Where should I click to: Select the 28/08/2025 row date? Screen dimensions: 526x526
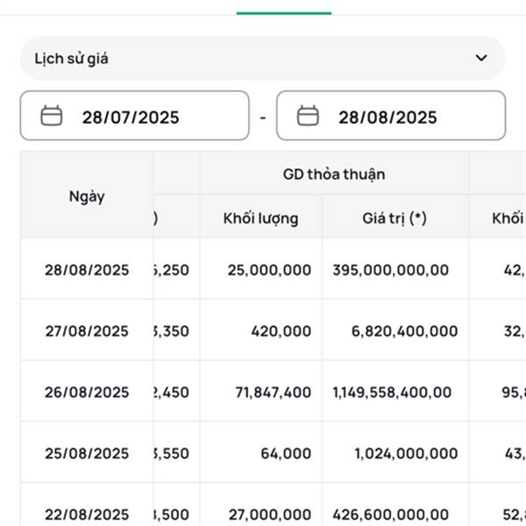87,270
